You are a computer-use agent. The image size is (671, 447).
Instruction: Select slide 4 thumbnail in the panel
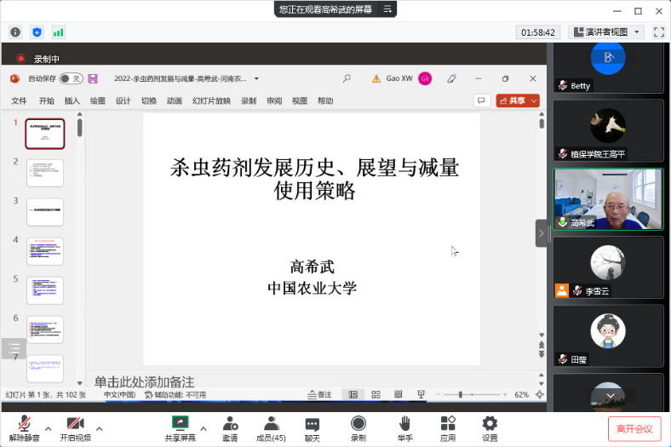click(x=44, y=251)
